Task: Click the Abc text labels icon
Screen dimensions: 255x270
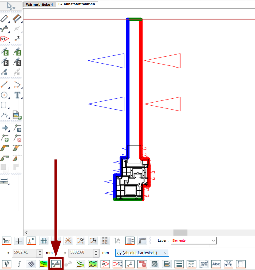Action: pyautogui.click(x=216, y=264)
